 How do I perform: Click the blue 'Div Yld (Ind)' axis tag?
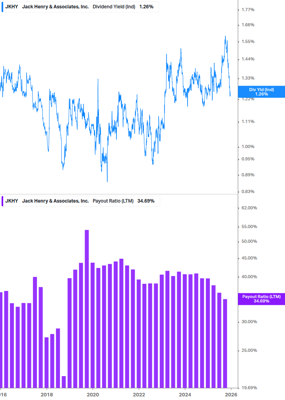[261, 92]
